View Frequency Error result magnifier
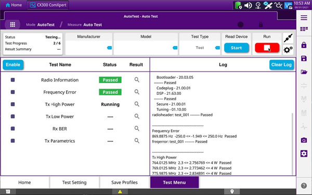 click(137, 92)
